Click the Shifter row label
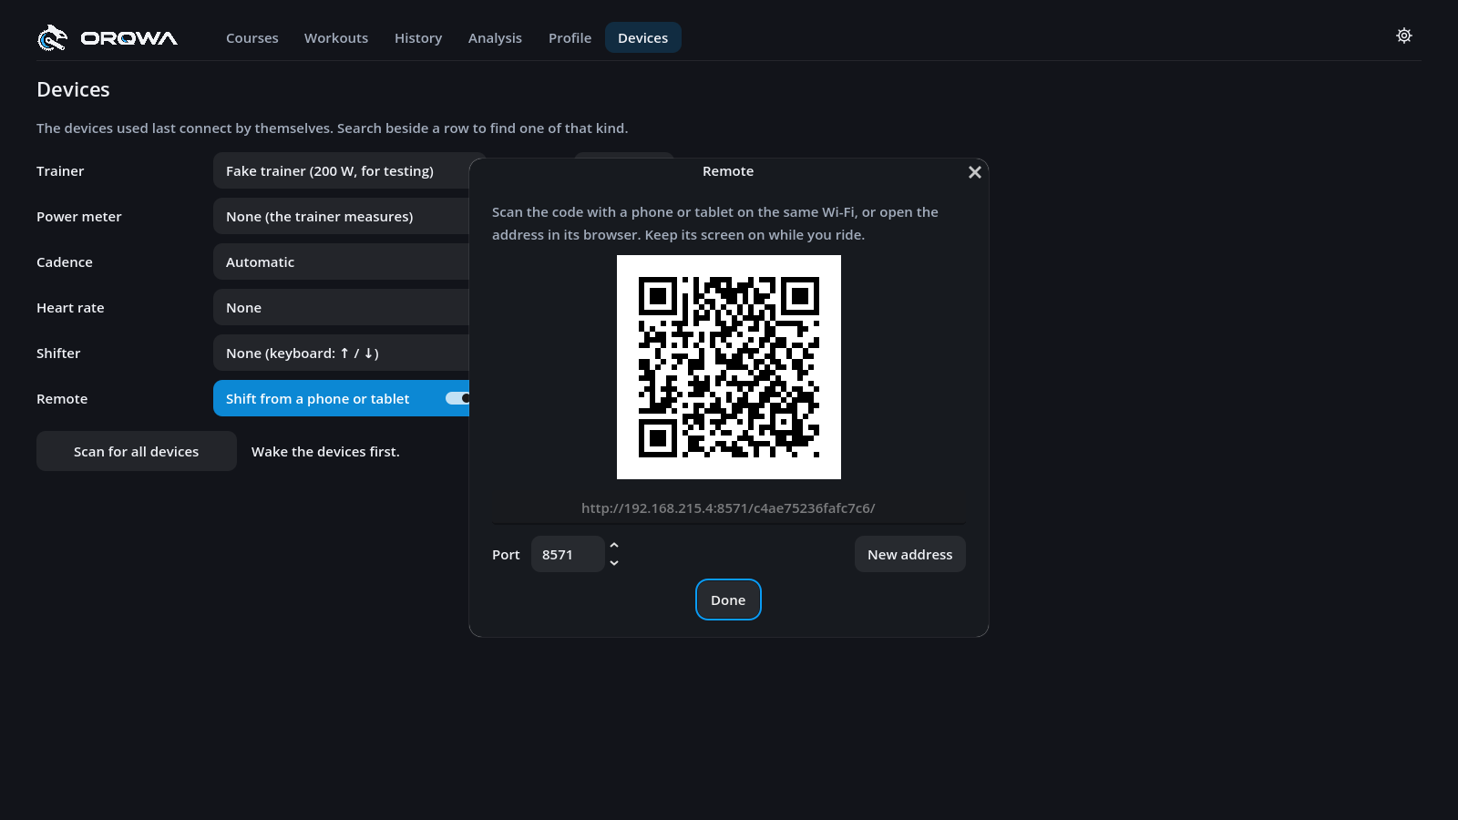The image size is (1458, 820). tap(58, 354)
